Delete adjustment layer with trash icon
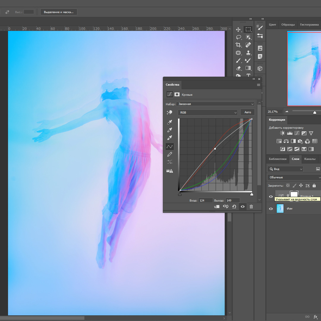This screenshot has width=321, height=321. pos(251,207)
